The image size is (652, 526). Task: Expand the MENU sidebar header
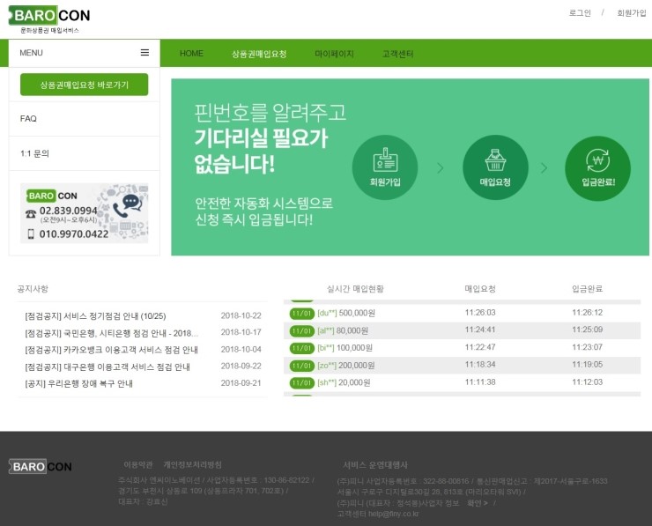point(85,53)
